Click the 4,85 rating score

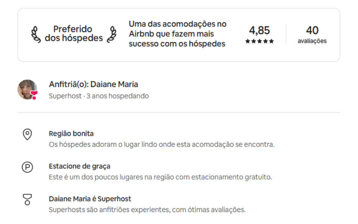click(x=259, y=30)
